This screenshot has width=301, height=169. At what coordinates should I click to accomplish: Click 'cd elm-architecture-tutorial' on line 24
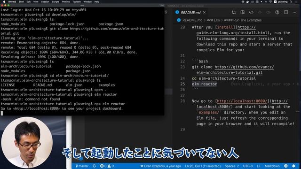224,78
